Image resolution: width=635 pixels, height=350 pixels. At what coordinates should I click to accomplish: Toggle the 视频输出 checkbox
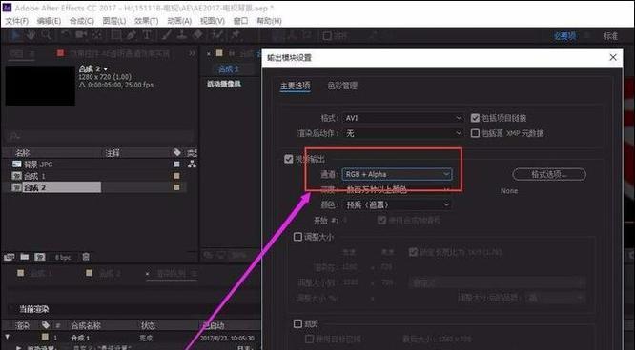point(288,159)
